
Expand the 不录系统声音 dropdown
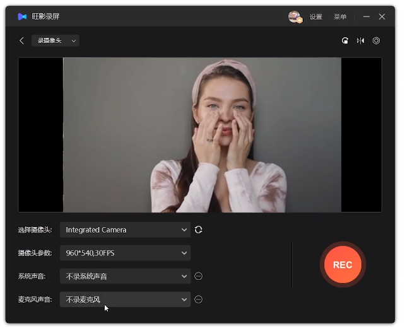pos(125,276)
